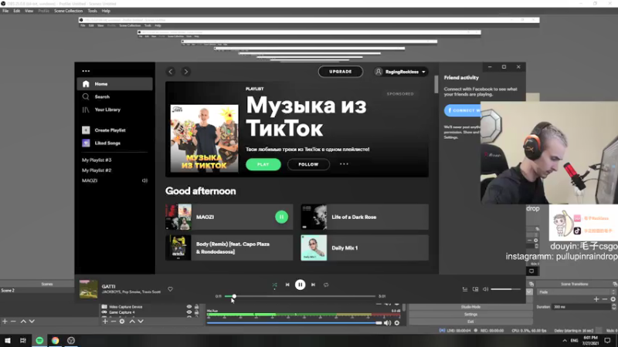Click the Spotify icon in the taskbar
618x347 pixels.
tap(39, 341)
